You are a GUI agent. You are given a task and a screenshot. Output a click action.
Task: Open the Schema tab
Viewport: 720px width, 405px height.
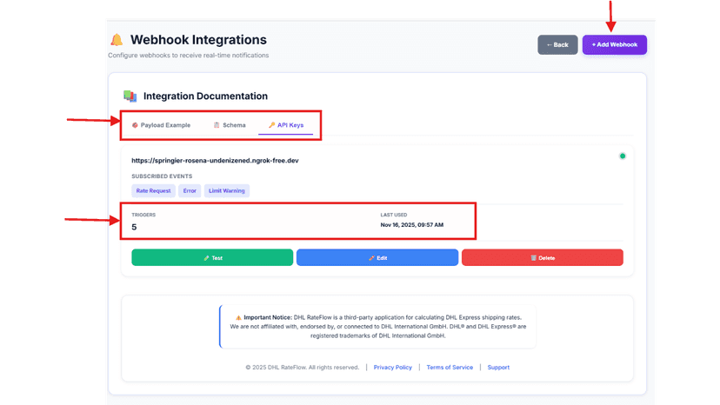point(230,125)
